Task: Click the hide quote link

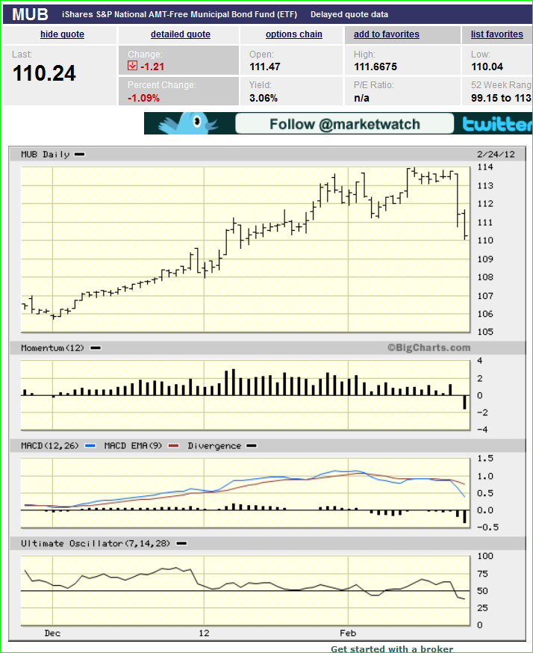Action: (x=62, y=34)
